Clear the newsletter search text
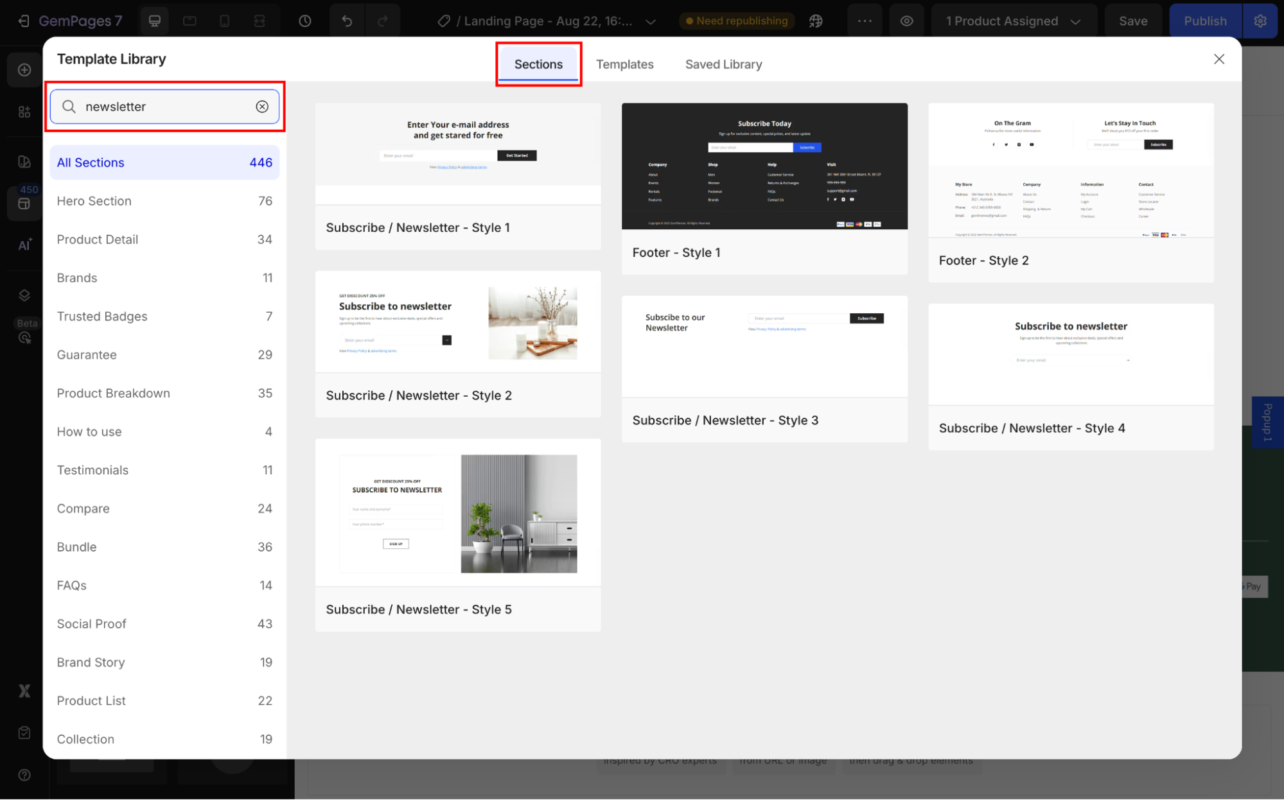The height and width of the screenshot is (800, 1284). (262, 107)
